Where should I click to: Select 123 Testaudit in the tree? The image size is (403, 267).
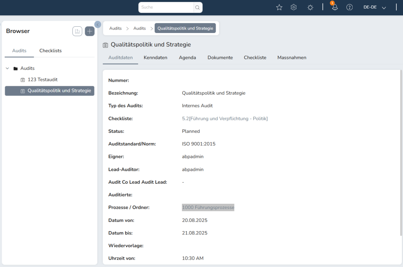(x=43, y=80)
